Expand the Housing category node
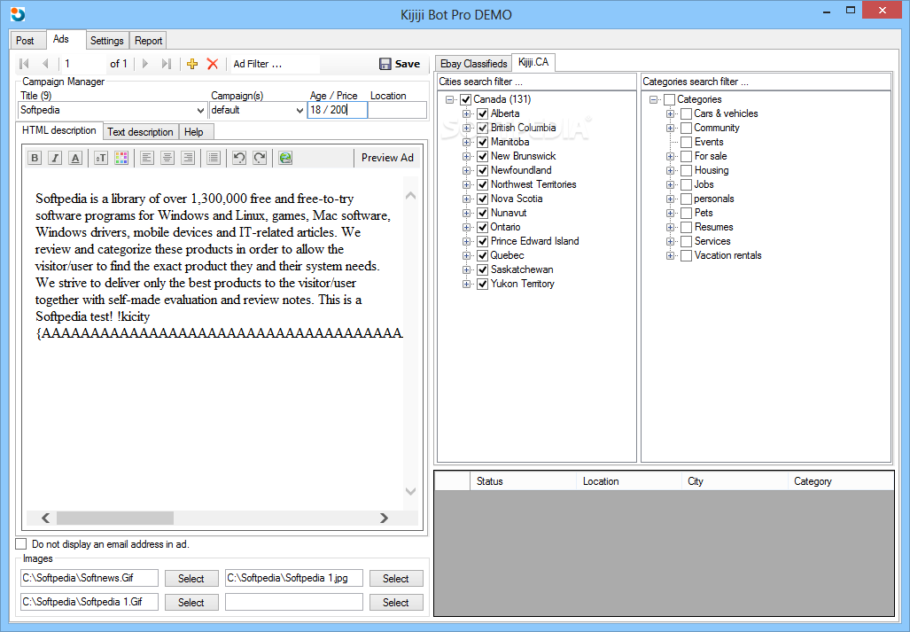 670,170
